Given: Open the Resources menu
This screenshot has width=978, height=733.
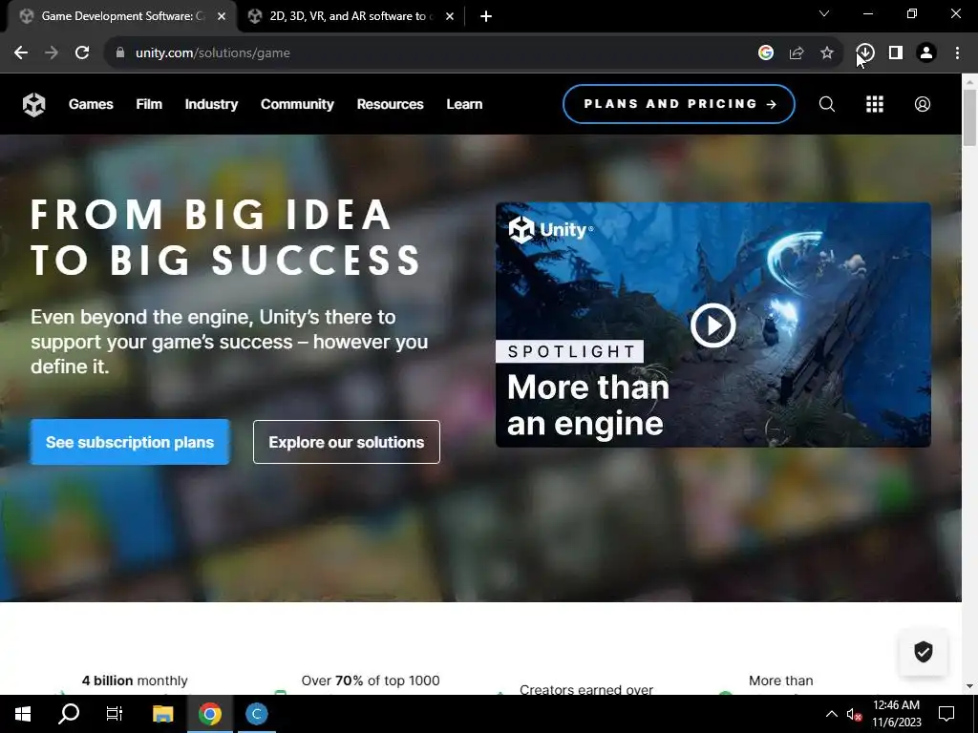Looking at the screenshot, I should pos(391,104).
